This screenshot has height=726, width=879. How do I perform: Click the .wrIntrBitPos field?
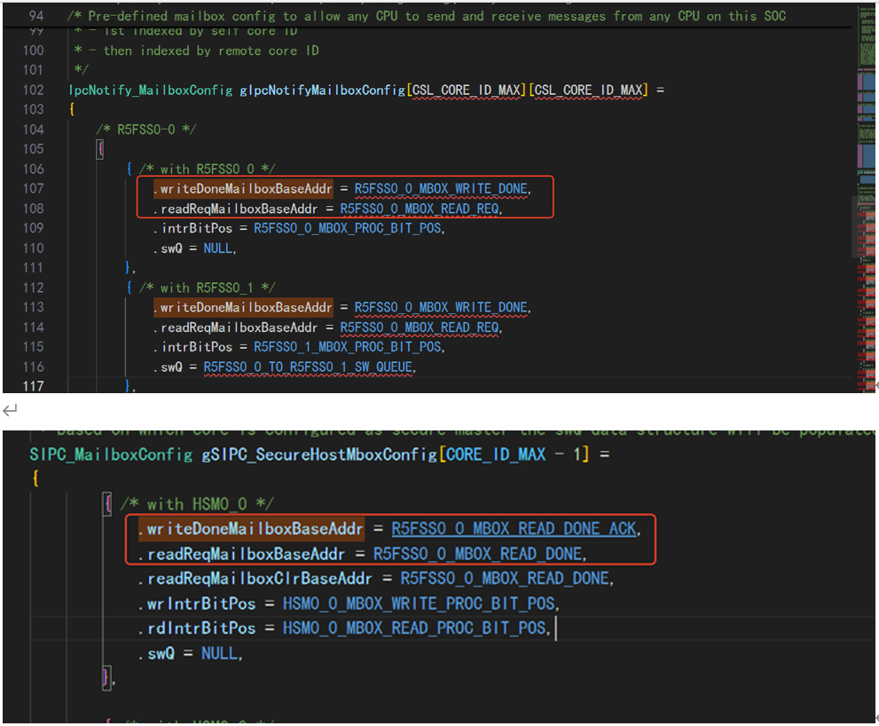click(197, 604)
